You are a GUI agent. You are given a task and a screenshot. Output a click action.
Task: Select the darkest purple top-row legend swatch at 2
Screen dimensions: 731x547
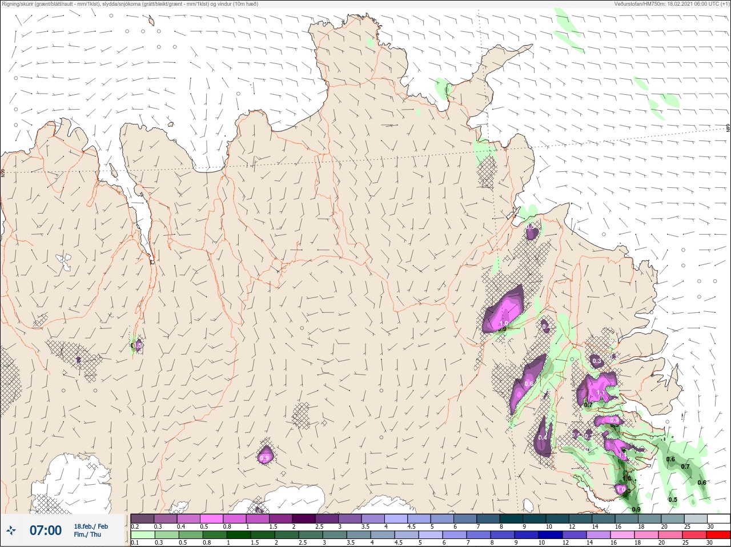[304, 518]
